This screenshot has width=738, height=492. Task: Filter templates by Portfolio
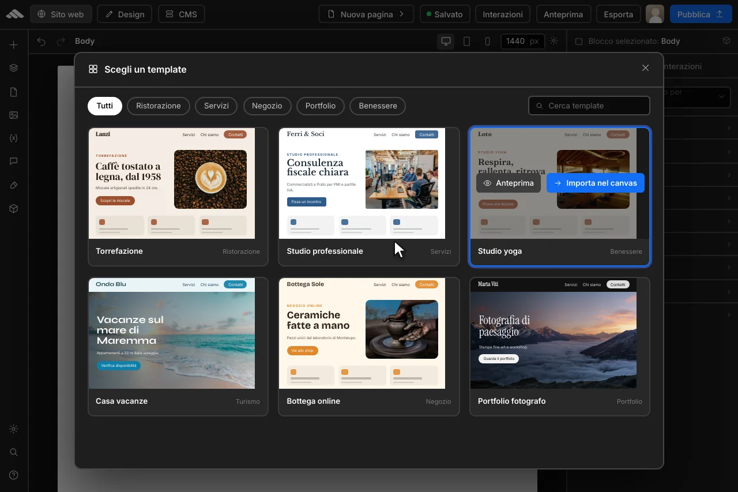pyautogui.click(x=321, y=106)
